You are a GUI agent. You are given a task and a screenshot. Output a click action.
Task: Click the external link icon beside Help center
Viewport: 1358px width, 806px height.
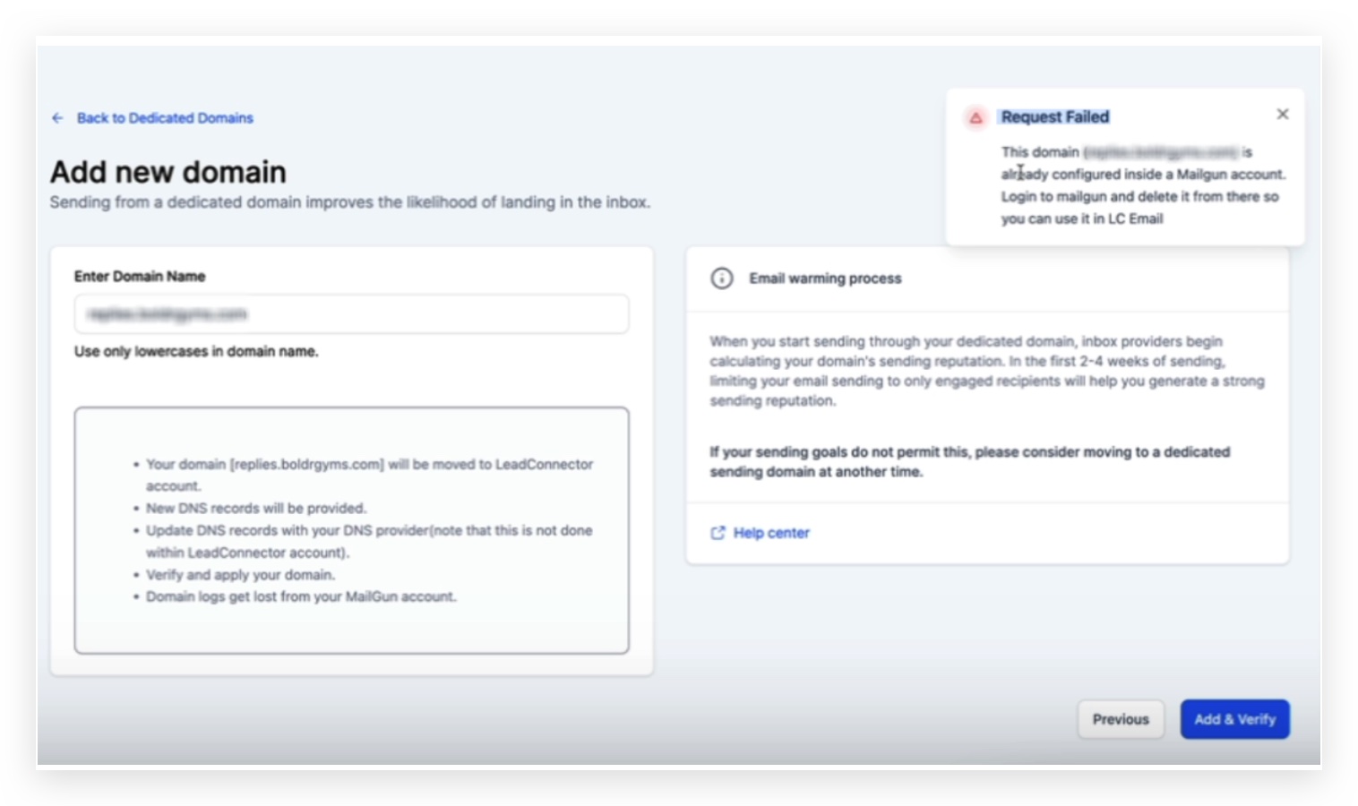(x=718, y=533)
